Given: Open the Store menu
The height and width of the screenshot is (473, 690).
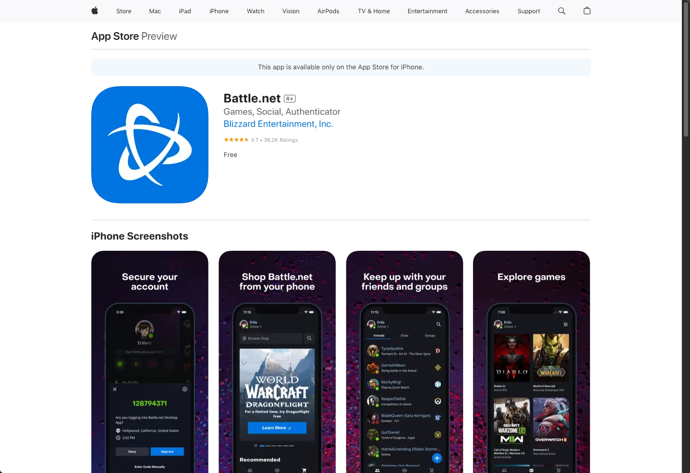Looking at the screenshot, I should click(124, 11).
